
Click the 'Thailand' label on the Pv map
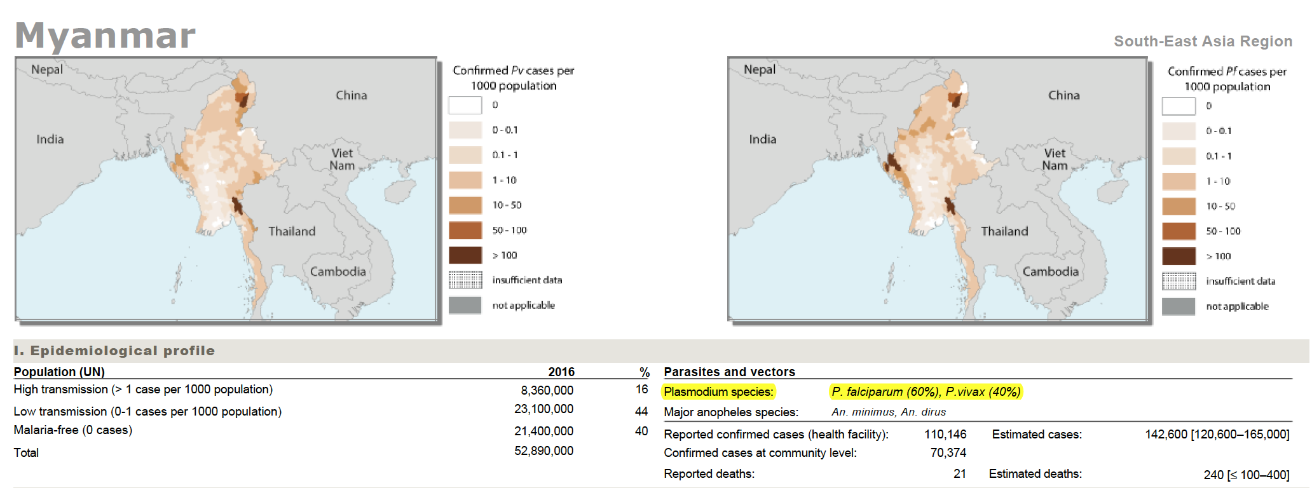pyautogui.click(x=292, y=231)
